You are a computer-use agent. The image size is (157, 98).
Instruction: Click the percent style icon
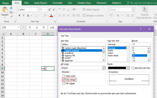118,15
